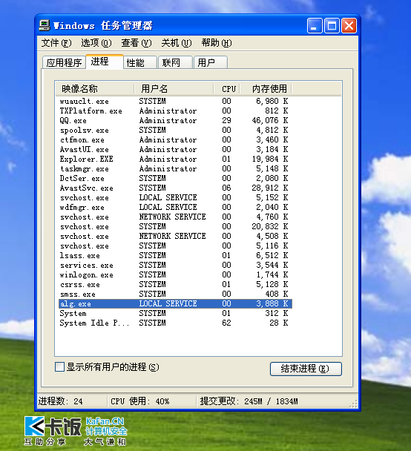This screenshot has width=411, height=451.
Task: Open the 帮助(H) menu
Action: pyautogui.click(x=217, y=43)
